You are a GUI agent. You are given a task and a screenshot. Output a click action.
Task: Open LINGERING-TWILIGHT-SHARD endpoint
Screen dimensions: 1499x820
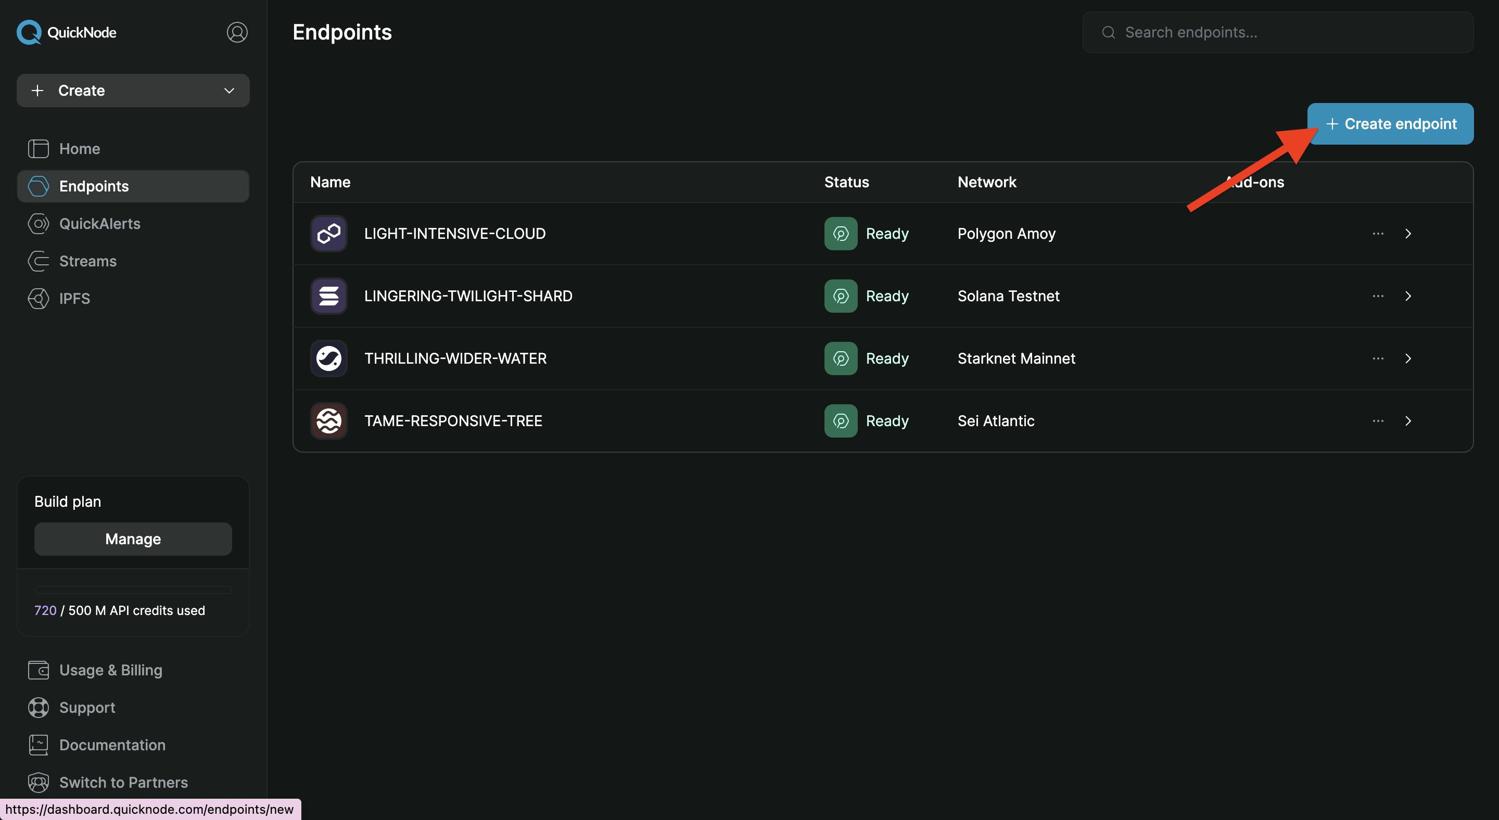[468, 296]
